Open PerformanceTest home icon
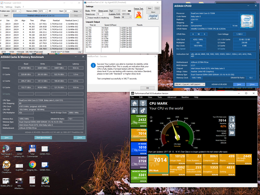The image size is (260, 195). (x=134, y=103)
